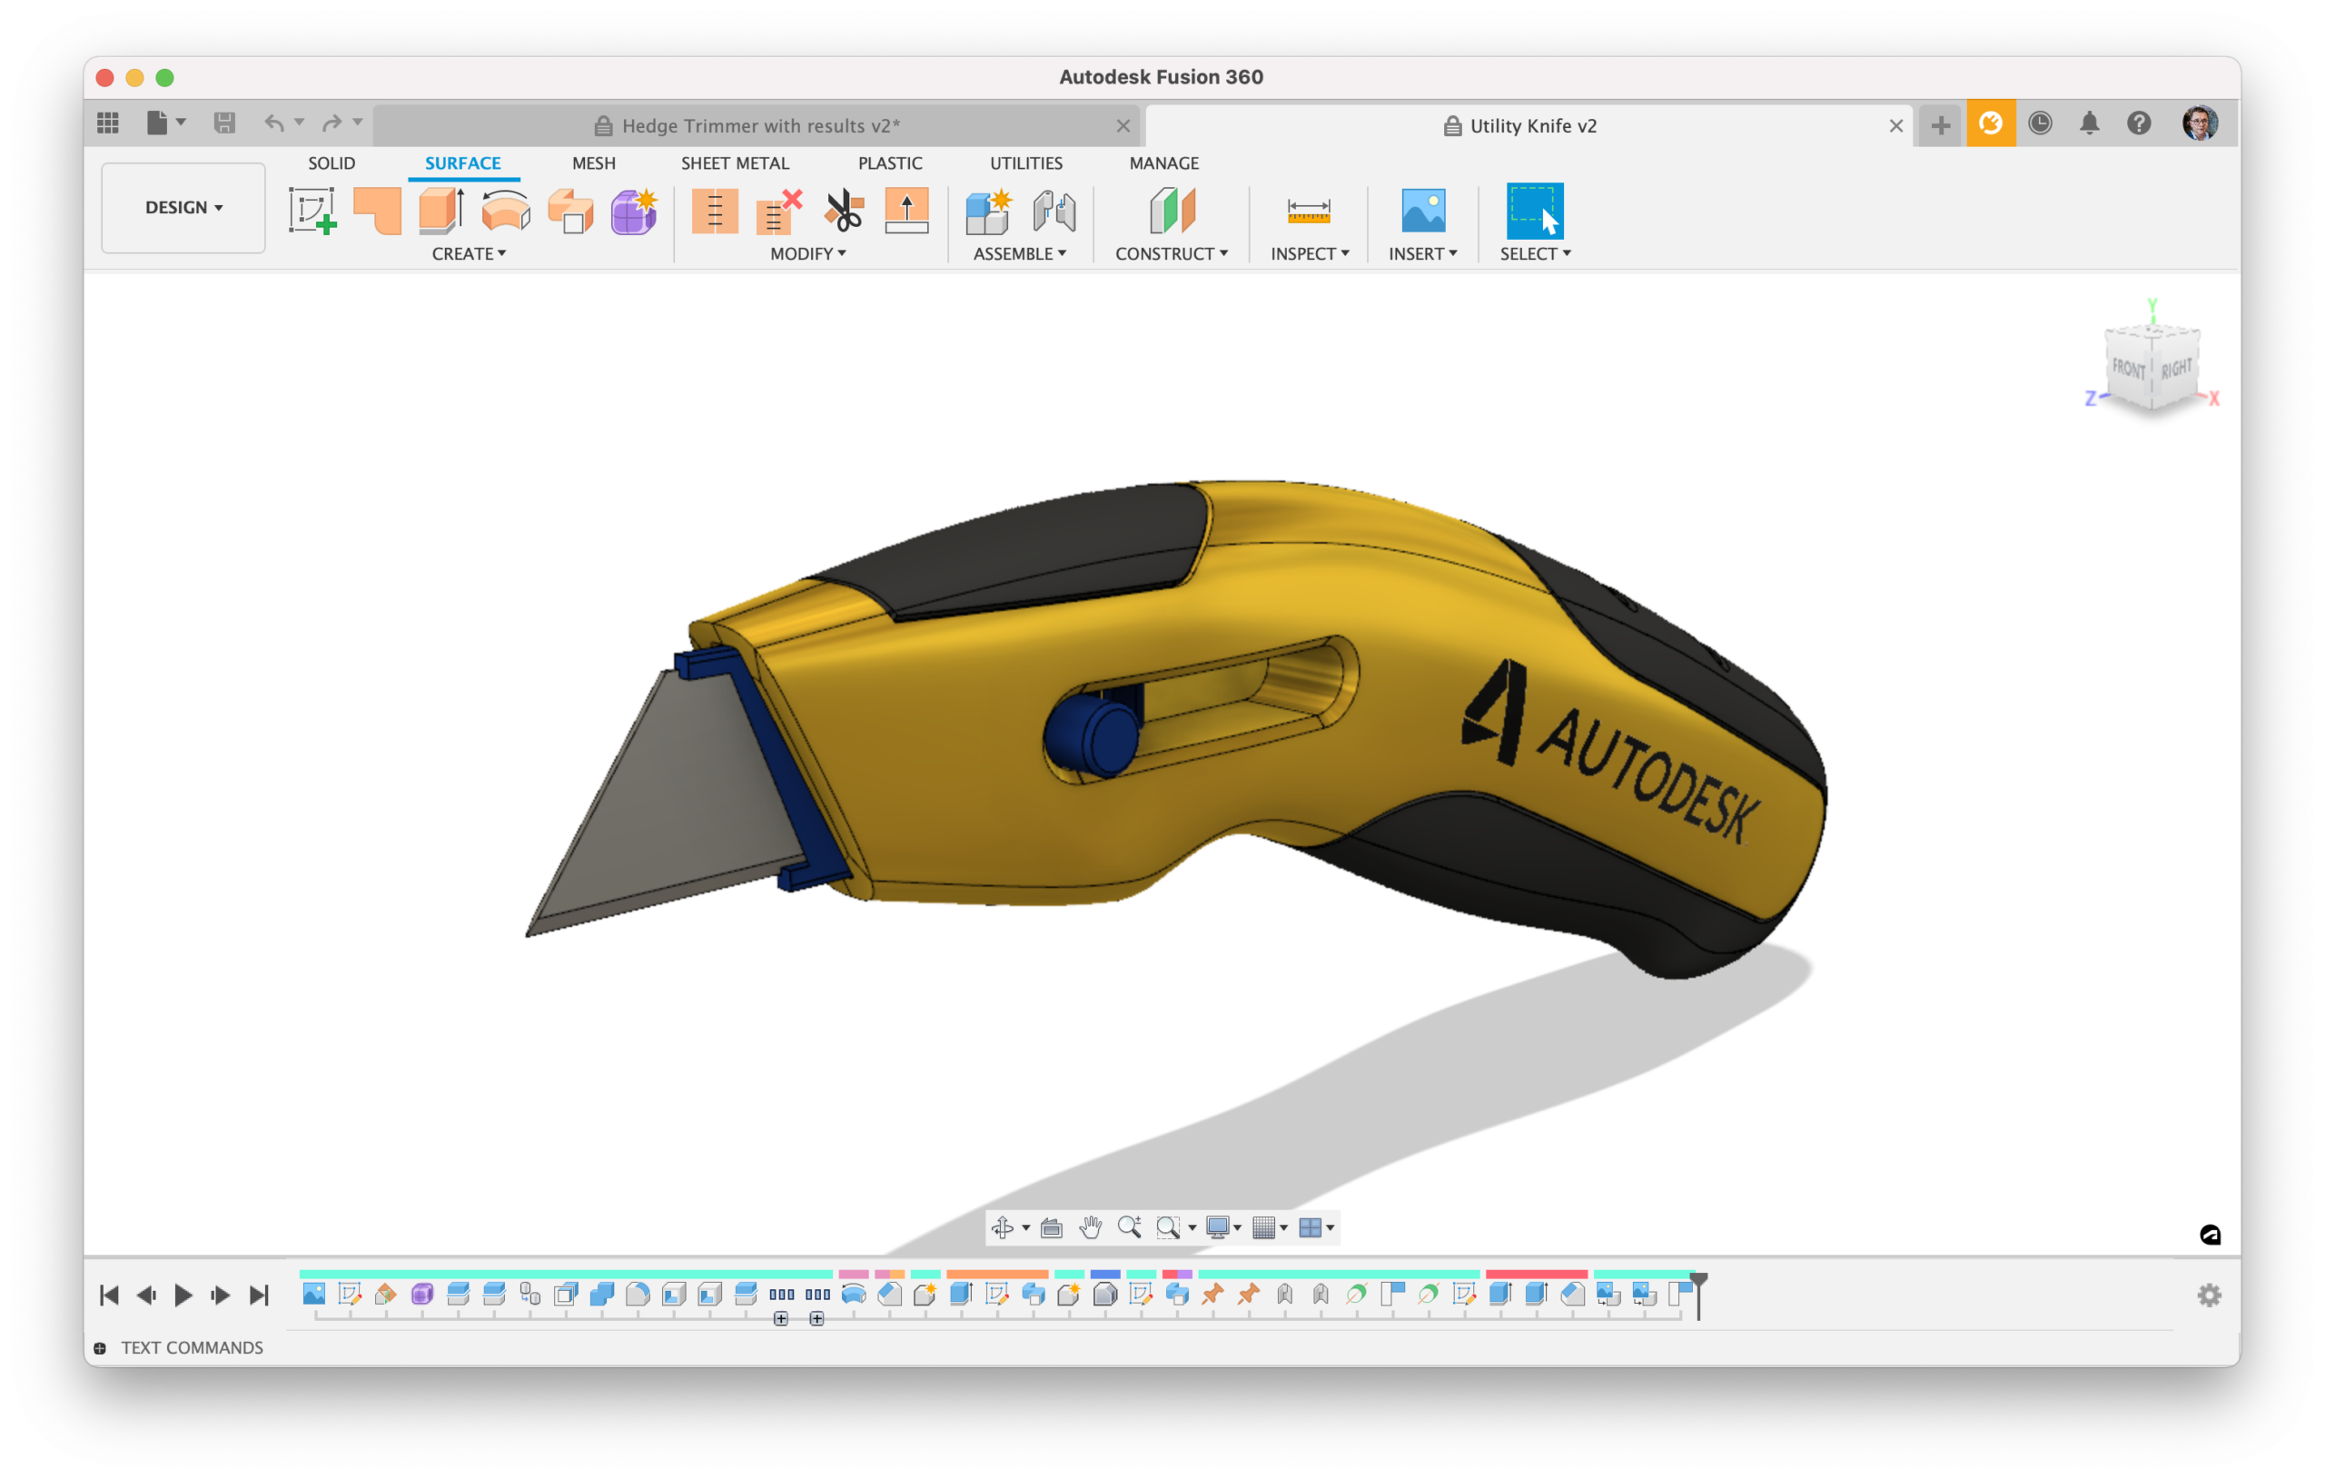Step timeline forward one feature
2325x1478 pixels.
(x=220, y=1295)
